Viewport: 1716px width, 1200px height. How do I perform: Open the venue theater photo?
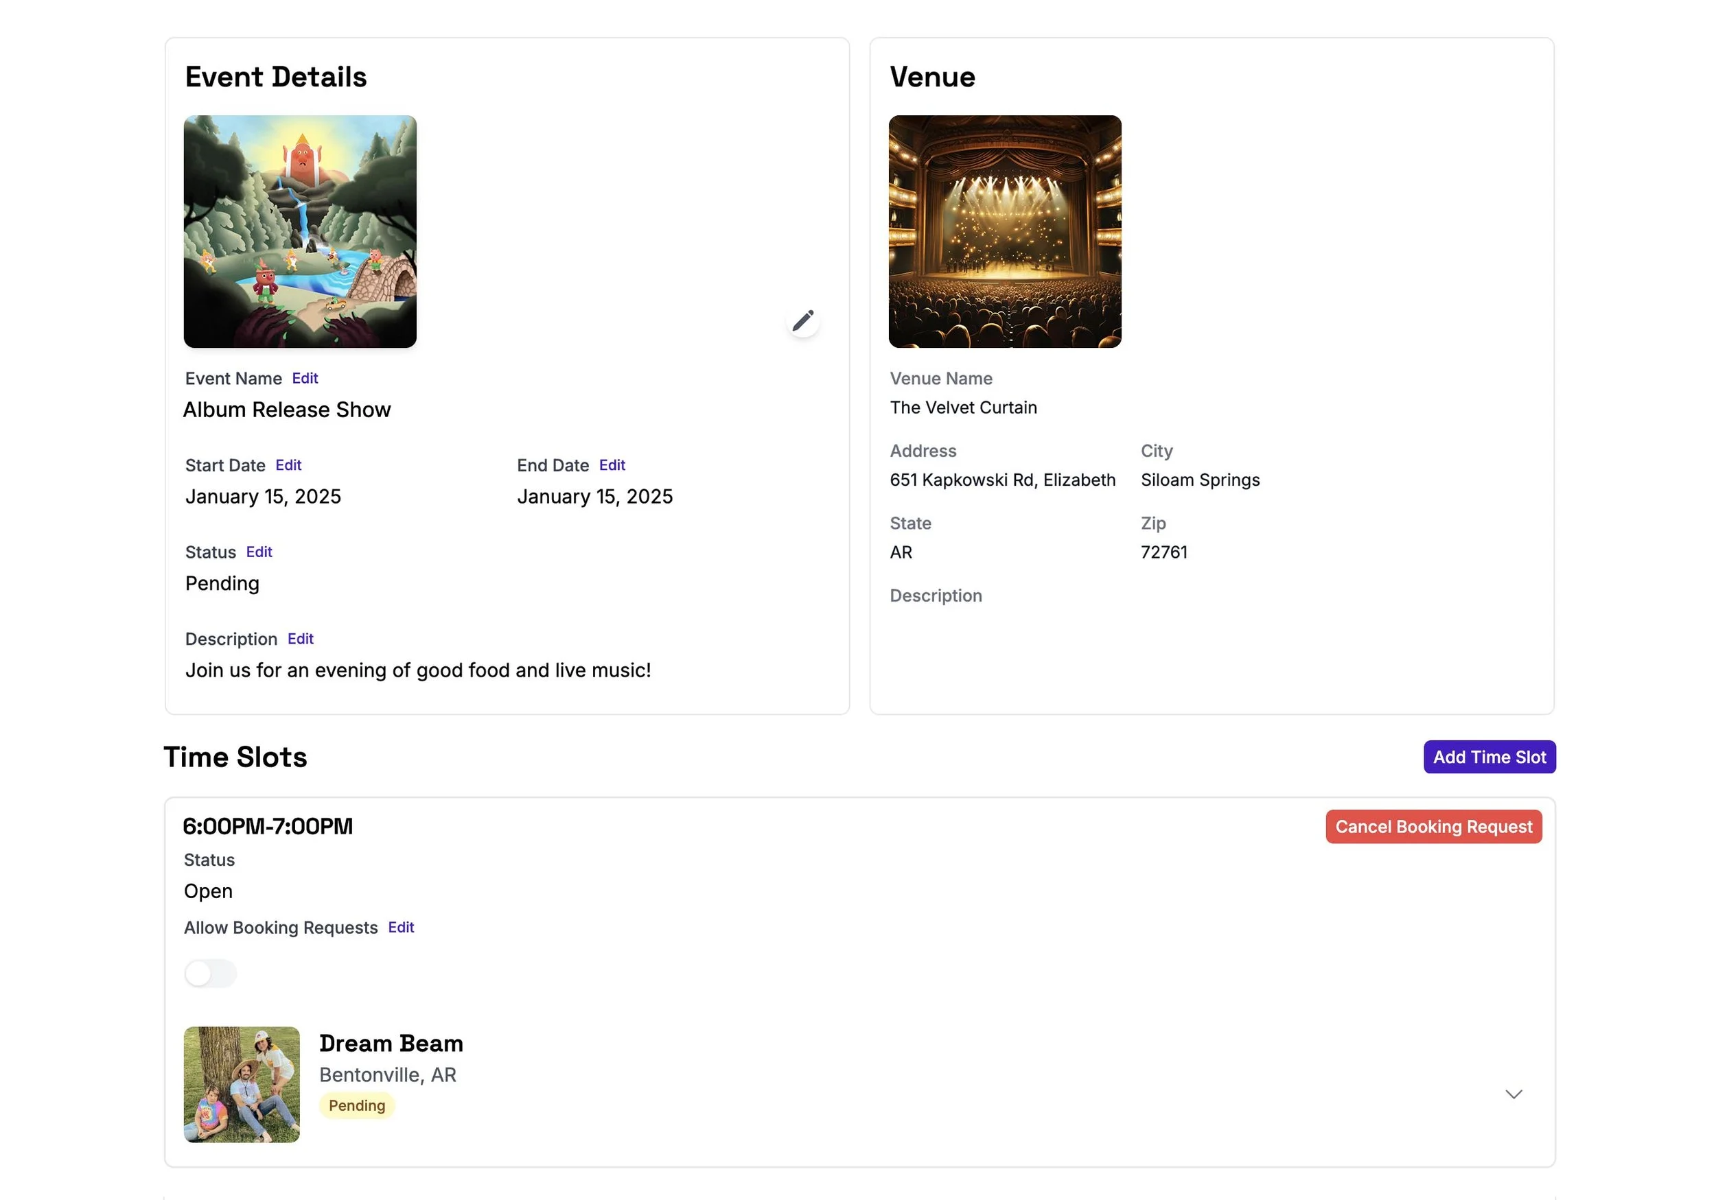point(1004,231)
